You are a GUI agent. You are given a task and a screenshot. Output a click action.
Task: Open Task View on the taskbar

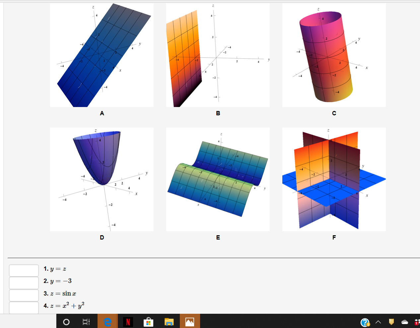coord(86,321)
